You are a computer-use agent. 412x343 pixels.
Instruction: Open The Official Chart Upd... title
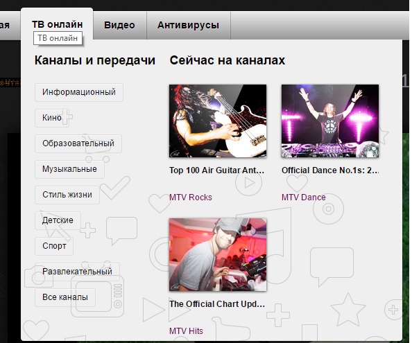[x=217, y=304]
